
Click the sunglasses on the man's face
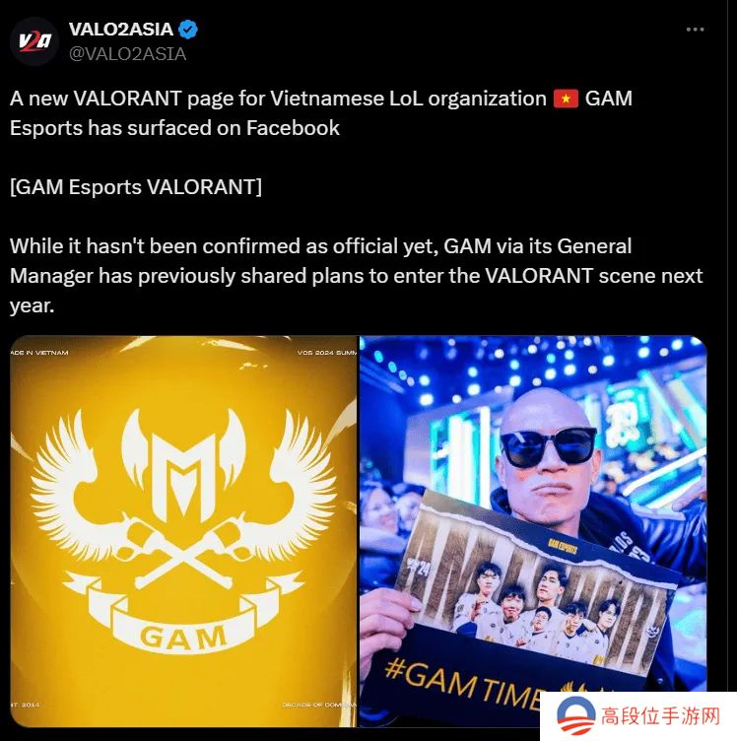(x=549, y=446)
